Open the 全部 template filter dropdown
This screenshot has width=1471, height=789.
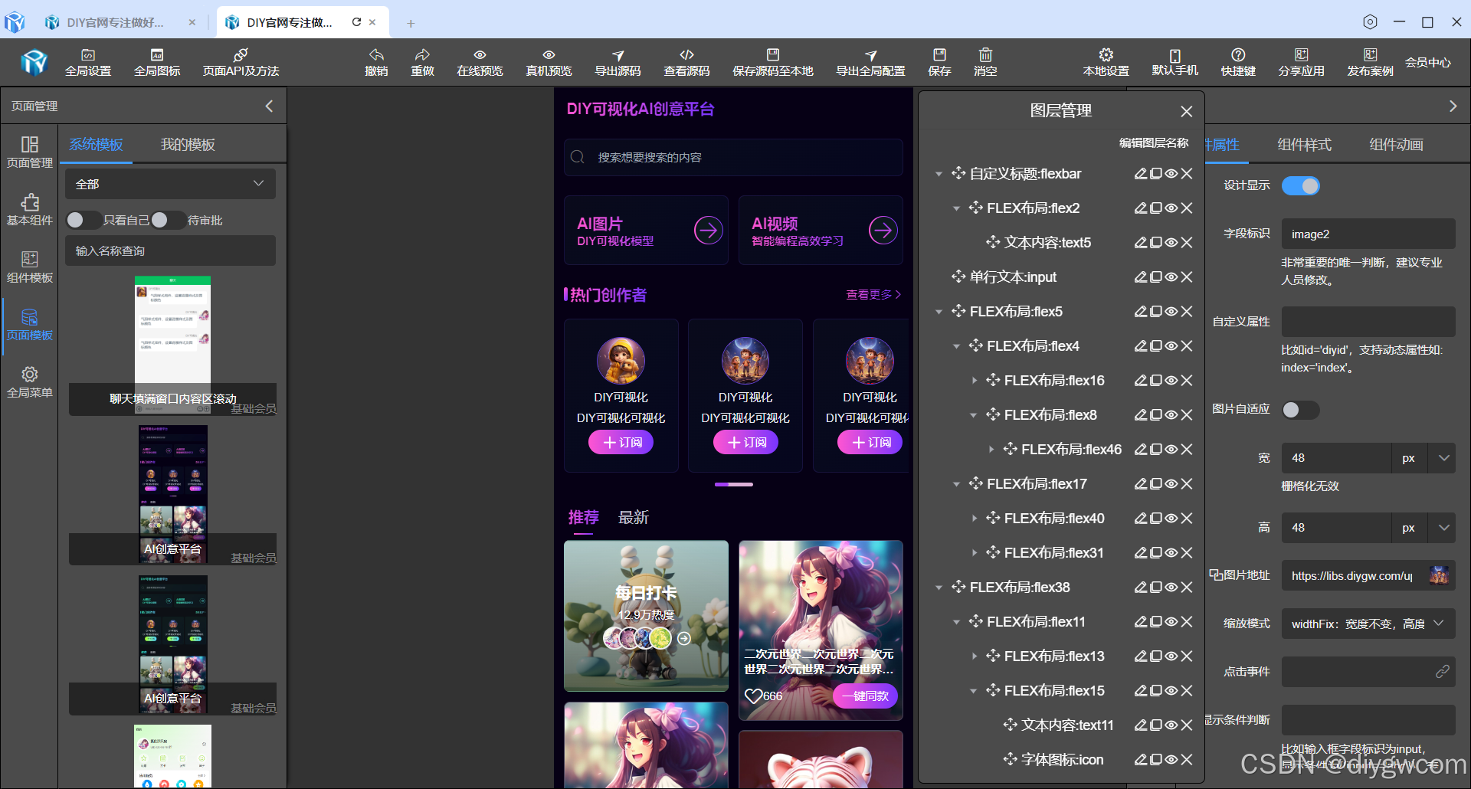169,184
